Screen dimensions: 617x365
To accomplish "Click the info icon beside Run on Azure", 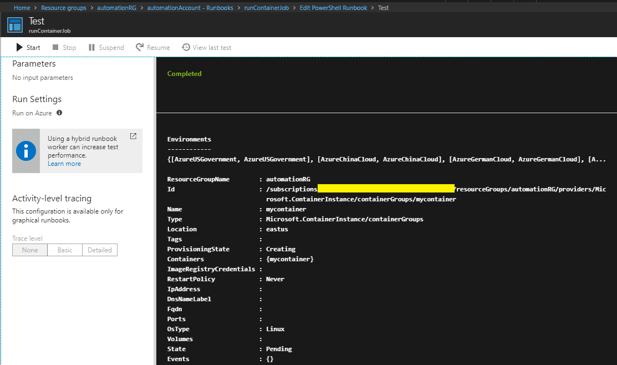I will 60,113.
